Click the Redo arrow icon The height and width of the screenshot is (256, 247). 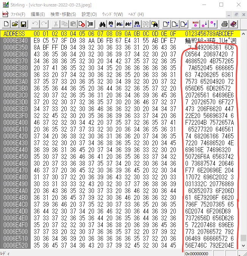pos(44,24)
